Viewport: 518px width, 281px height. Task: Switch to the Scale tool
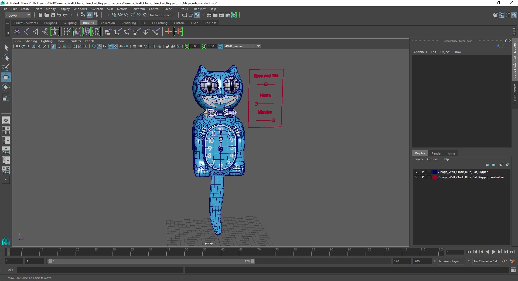[x=6, y=97]
